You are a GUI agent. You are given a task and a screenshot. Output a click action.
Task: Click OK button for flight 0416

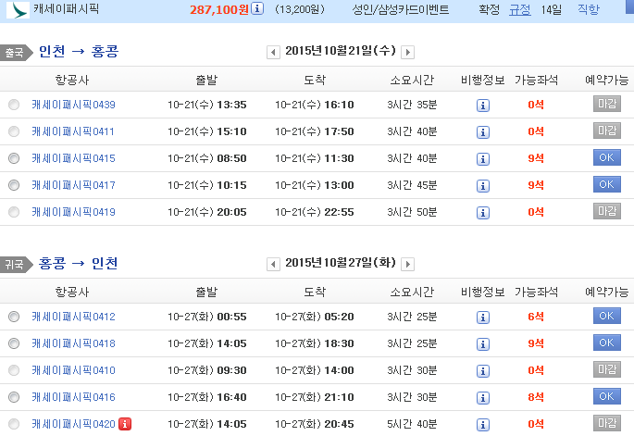(607, 396)
